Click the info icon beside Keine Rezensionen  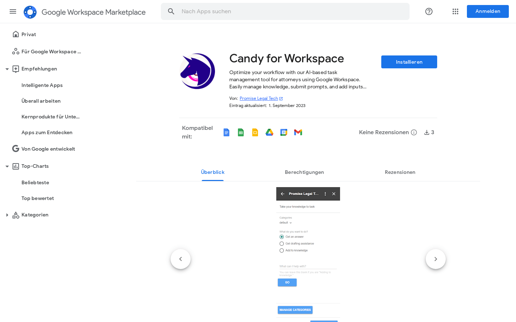tap(414, 132)
